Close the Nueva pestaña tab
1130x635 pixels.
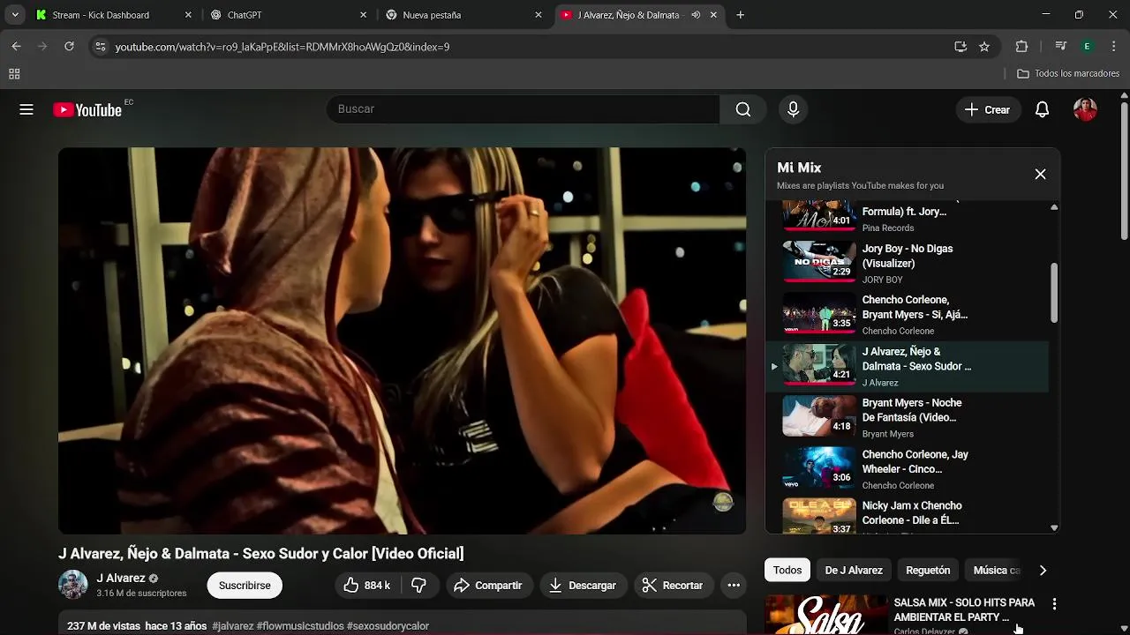tap(539, 15)
